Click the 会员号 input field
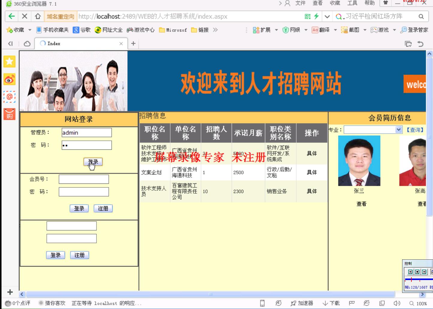433x309 pixels. [84, 179]
